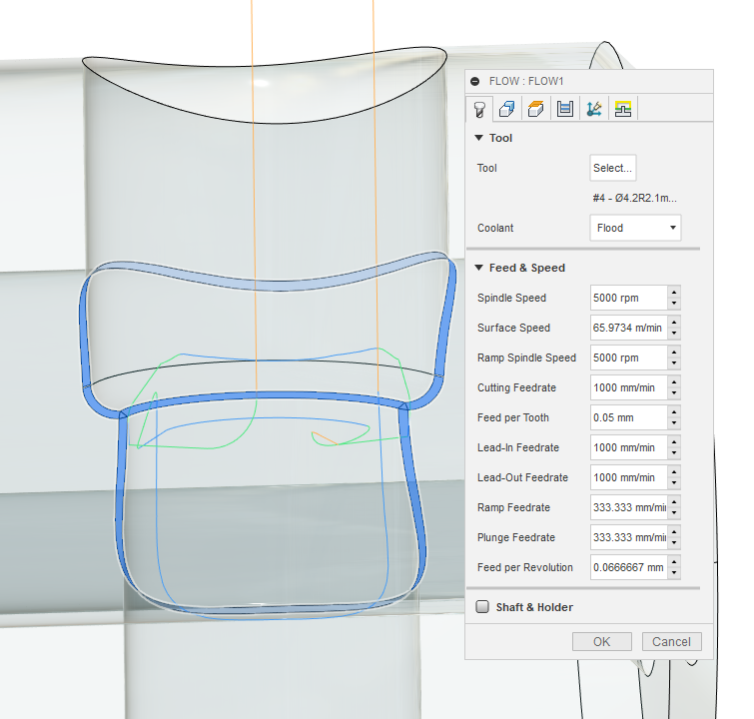
Task: Edit the Spindle Speed field
Action: coord(628,298)
